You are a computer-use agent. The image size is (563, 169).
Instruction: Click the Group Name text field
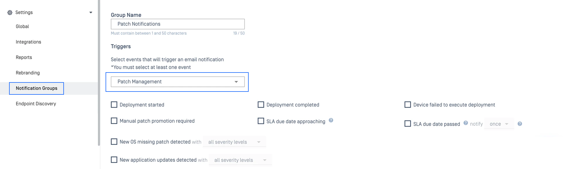[178, 24]
